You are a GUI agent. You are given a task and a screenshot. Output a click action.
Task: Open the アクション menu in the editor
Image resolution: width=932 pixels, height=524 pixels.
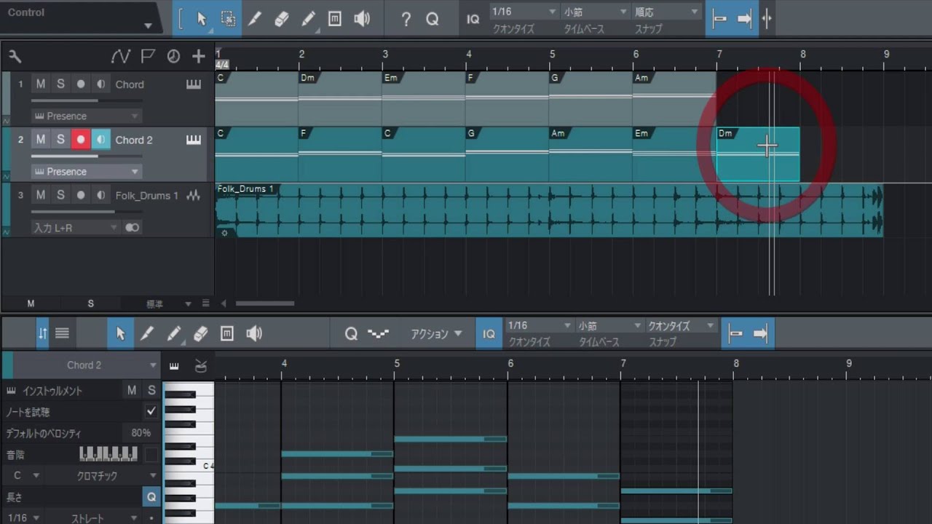(435, 333)
